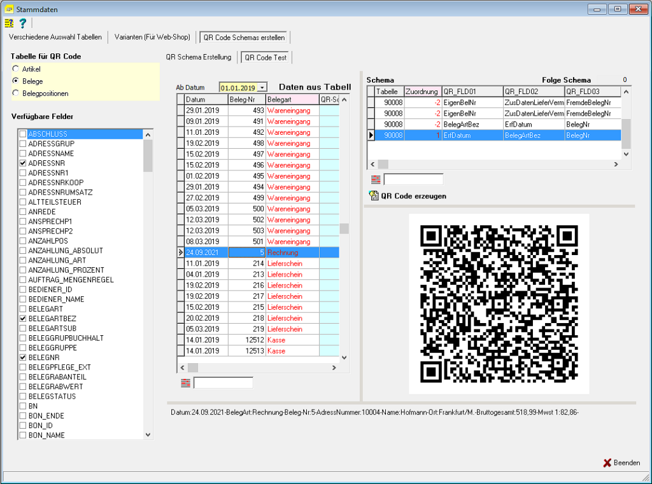The image size is (652, 484).
Task: Open Varianten (Für Web-Shop) tab
Action: coord(152,37)
